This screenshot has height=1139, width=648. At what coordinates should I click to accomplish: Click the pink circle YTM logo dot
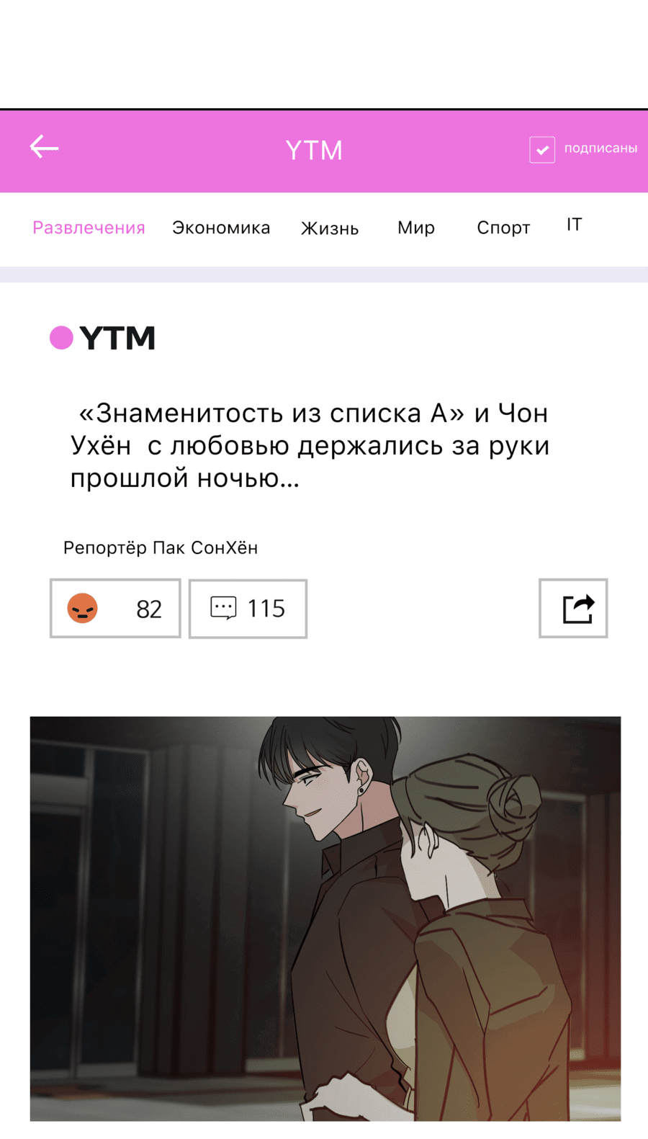61,337
